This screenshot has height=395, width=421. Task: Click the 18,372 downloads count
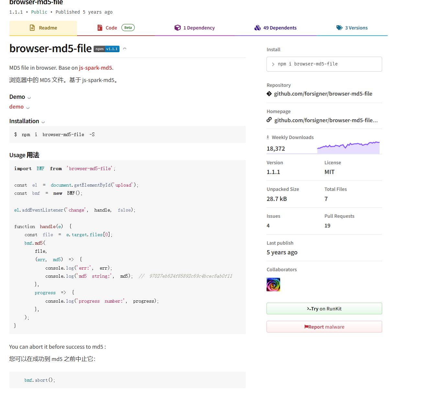point(276,149)
